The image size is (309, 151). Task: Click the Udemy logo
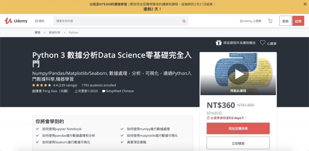16,21
